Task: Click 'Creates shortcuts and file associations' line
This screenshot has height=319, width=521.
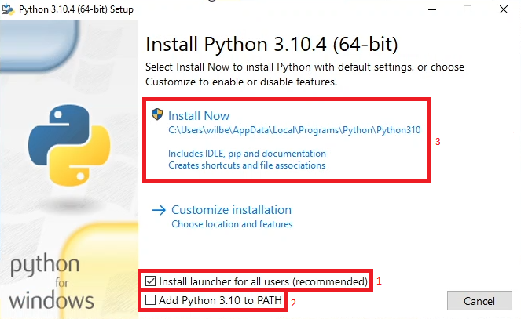Action: tap(247, 165)
